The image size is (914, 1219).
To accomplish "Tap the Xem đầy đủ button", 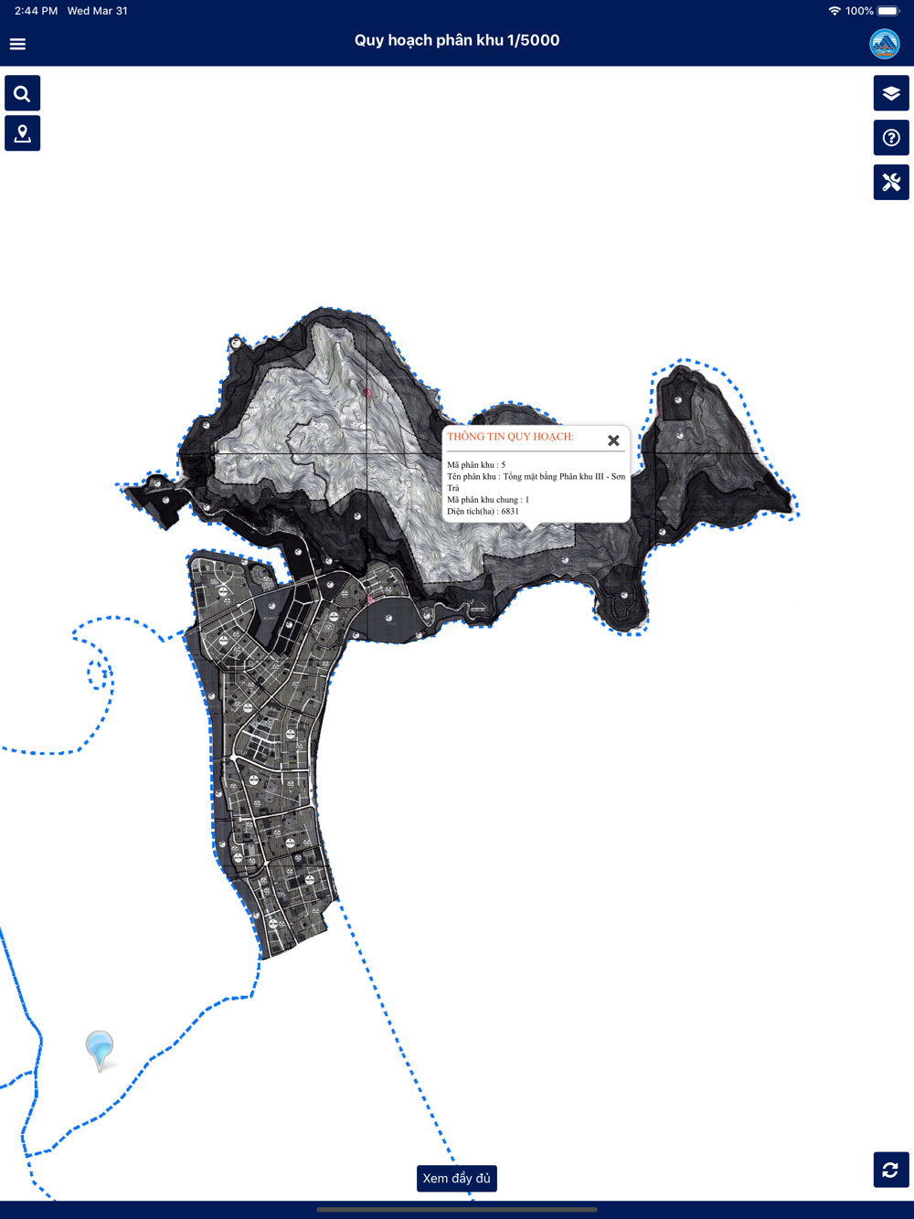I will (457, 1179).
